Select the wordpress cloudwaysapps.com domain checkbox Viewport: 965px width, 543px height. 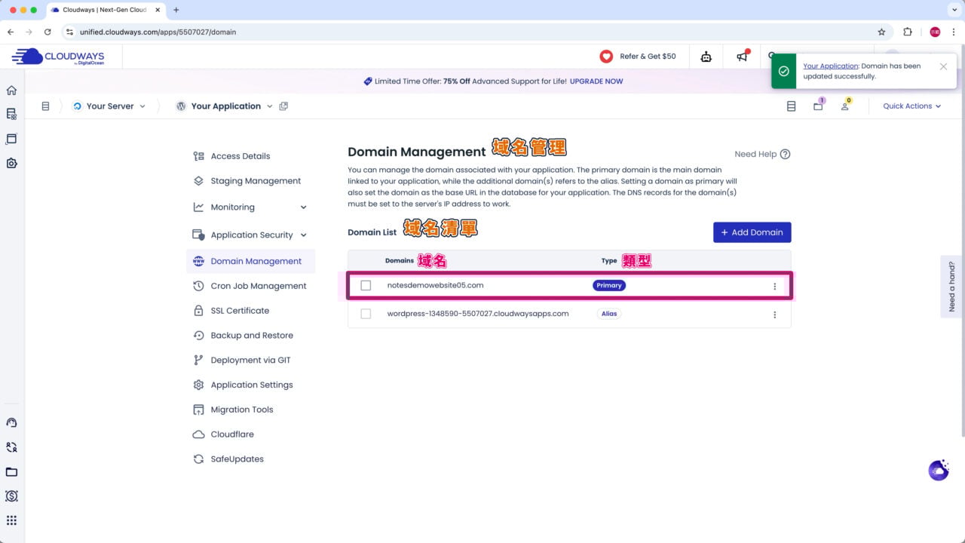[366, 314]
